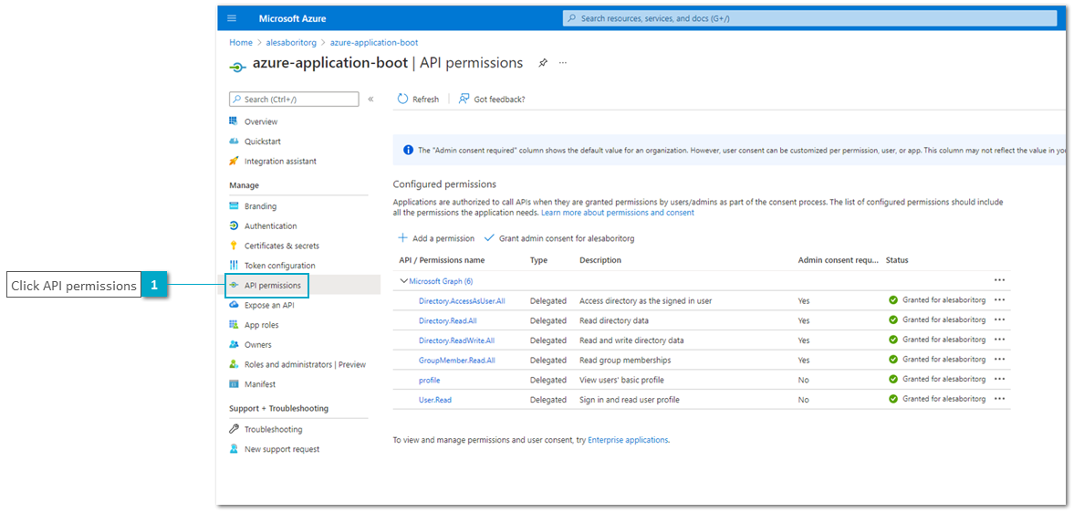This screenshot has height=513, width=1074.
Task: Click the Token configuration bars icon
Action: click(x=233, y=266)
